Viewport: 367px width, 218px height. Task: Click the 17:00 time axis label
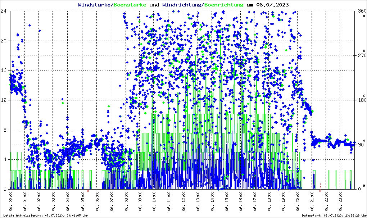coord(255,201)
